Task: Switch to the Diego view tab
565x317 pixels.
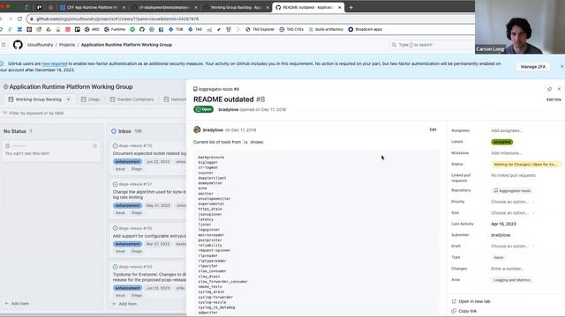Action: [x=90, y=100]
